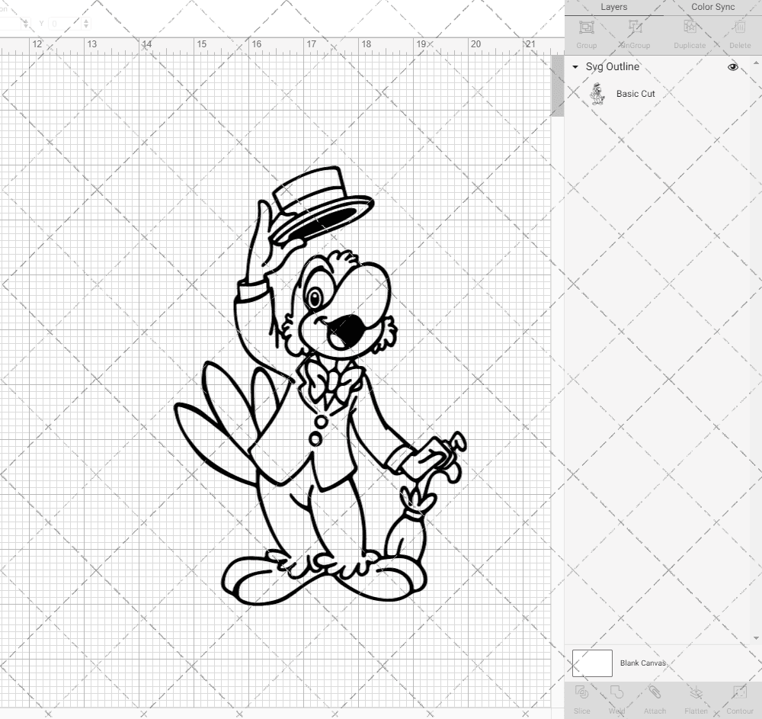Switch to the Color Sync tab
Image resolution: width=762 pixels, height=719 pixels.
[x=712, y=7]
